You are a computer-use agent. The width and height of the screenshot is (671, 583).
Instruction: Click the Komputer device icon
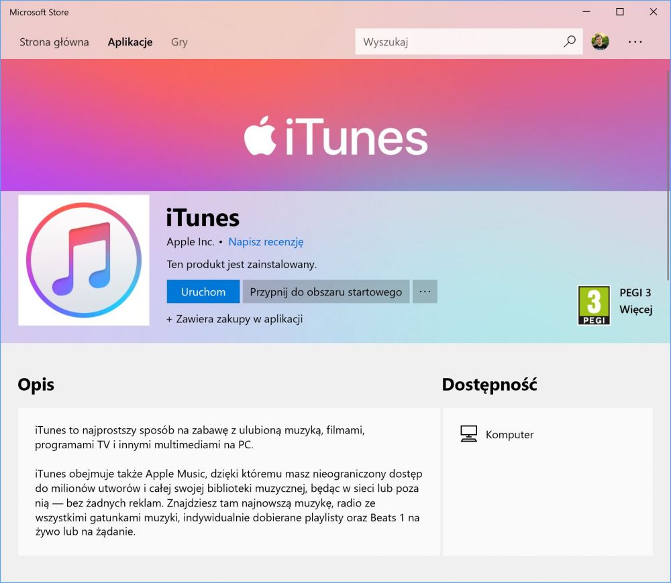click(468, 434)
